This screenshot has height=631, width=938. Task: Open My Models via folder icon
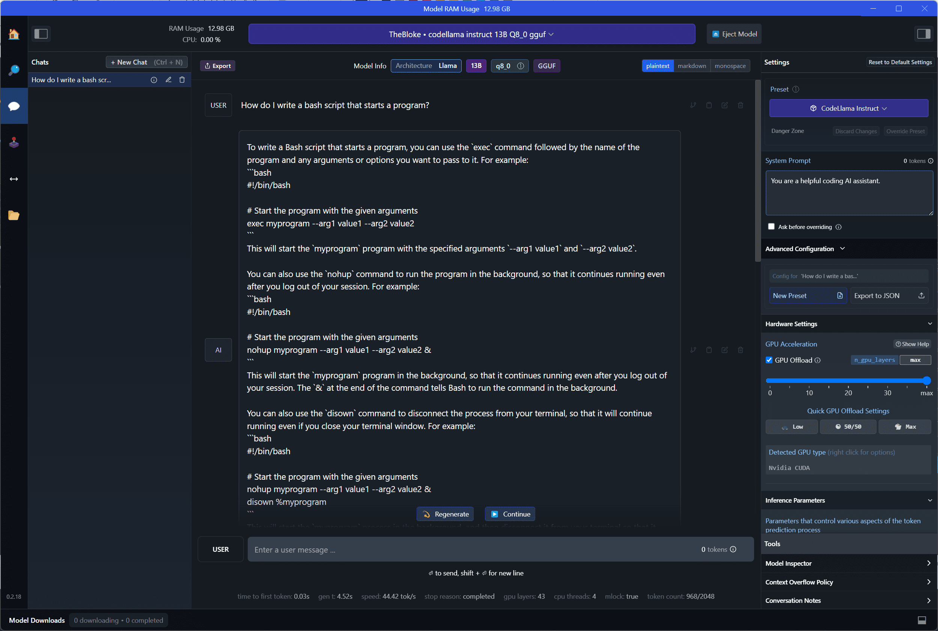[x=14, y=215]
